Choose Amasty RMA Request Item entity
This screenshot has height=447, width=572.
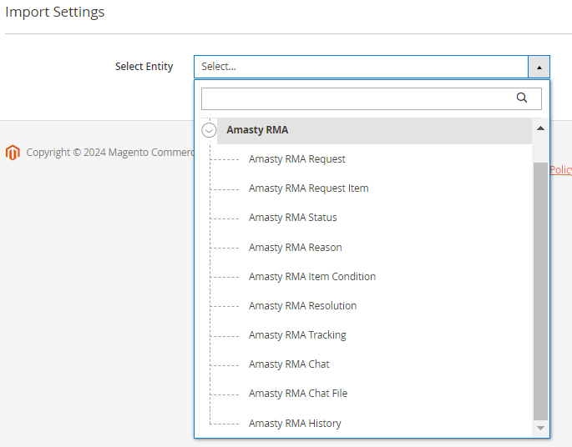click(x=309, y=188)
